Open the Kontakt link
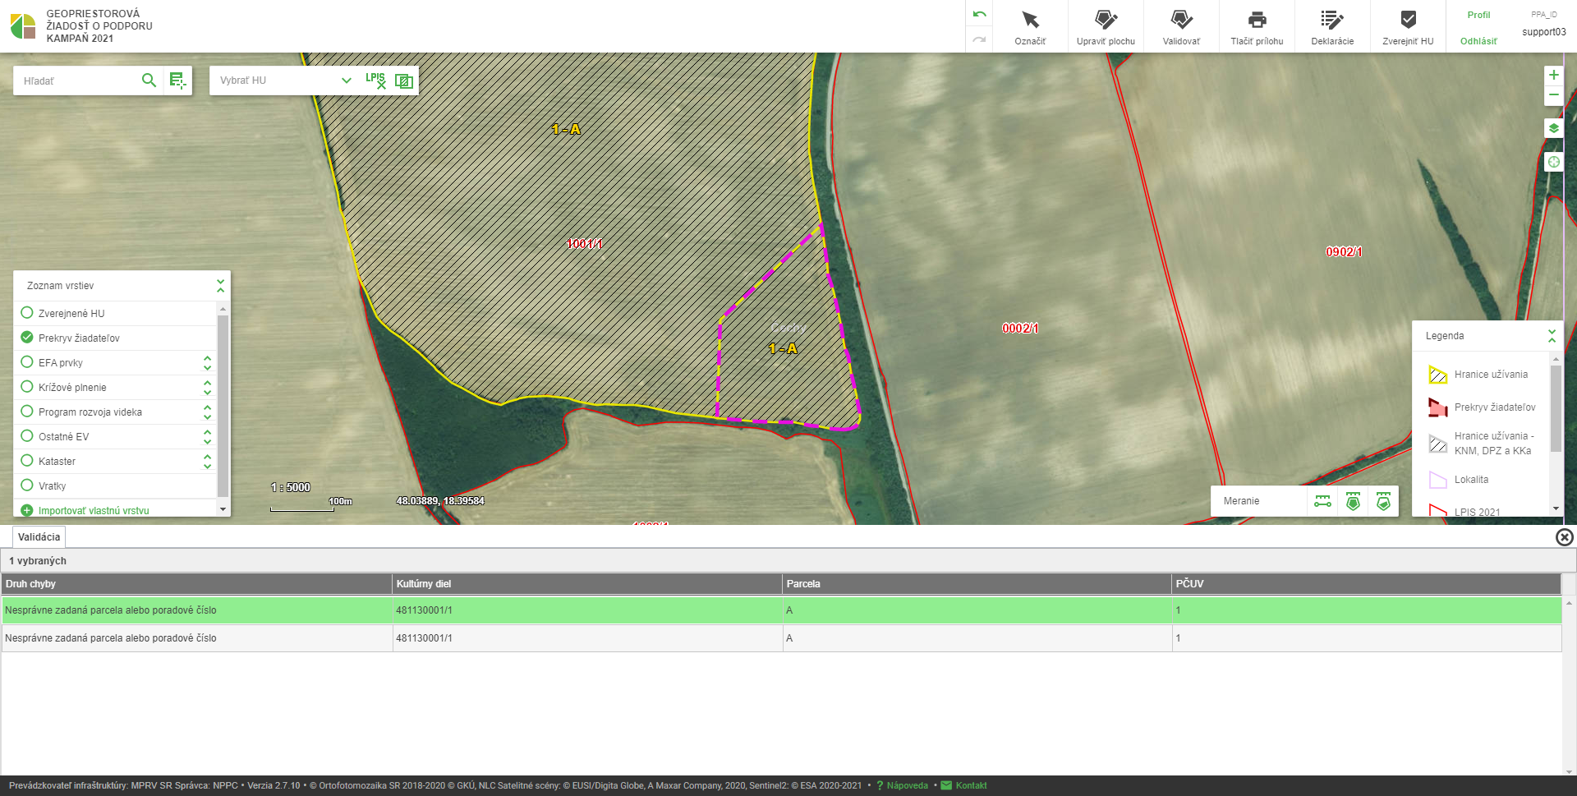The image size is (1577, 796). click(x=972, y=785)
